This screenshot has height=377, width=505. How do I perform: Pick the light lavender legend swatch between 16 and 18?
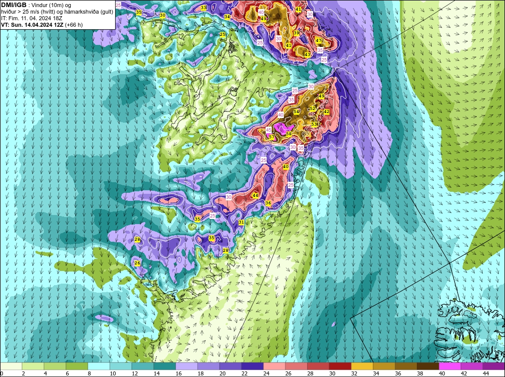(186, 366)
